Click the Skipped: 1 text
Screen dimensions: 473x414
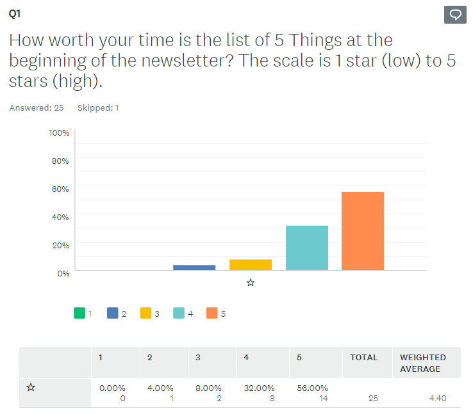pos(98,107)
